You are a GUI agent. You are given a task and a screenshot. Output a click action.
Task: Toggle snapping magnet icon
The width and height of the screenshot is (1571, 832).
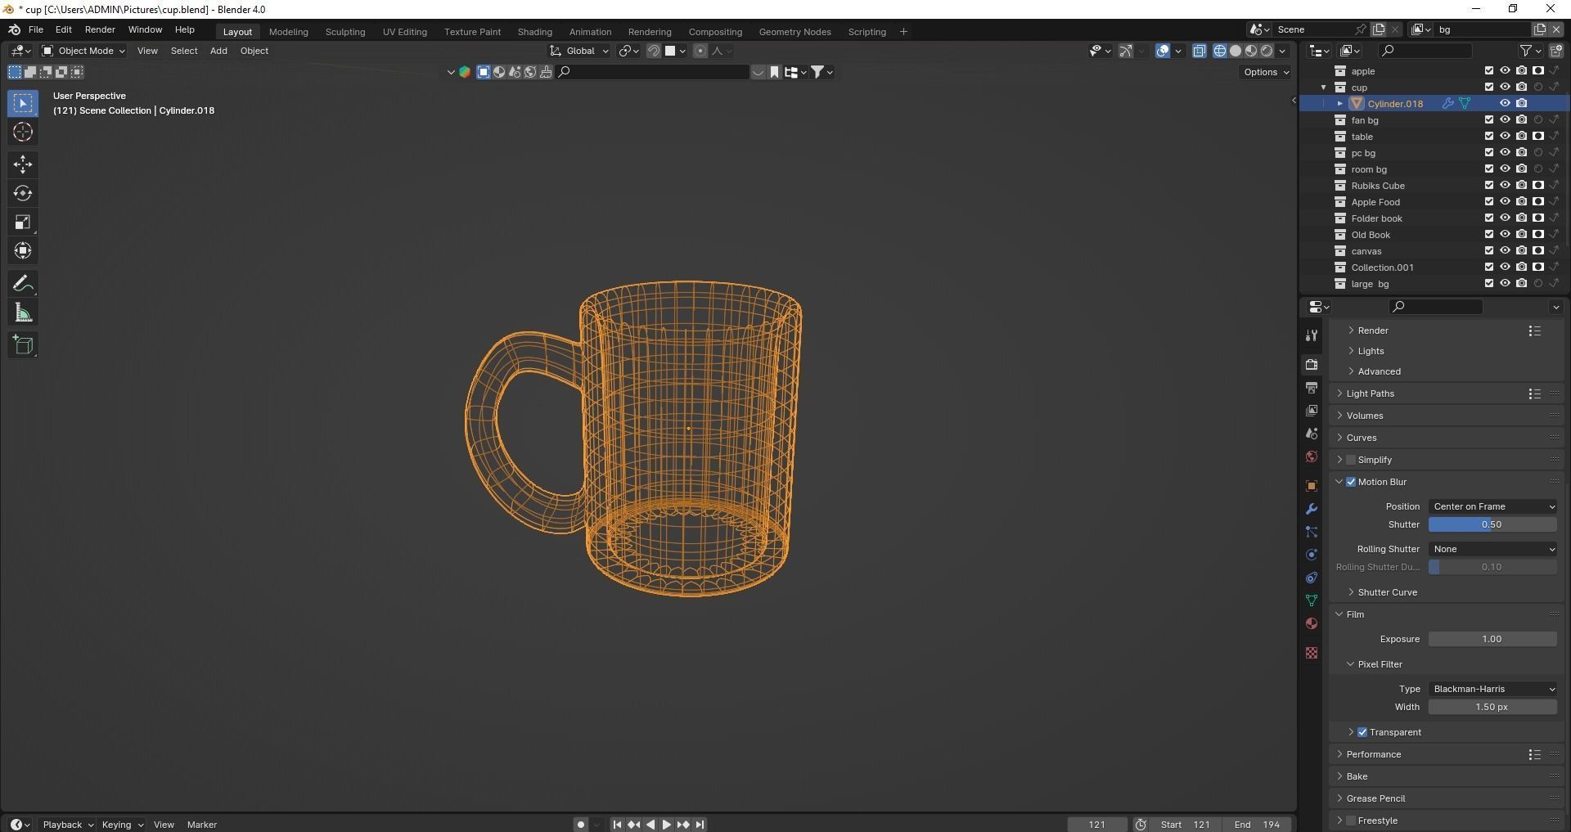pos(654,51)
